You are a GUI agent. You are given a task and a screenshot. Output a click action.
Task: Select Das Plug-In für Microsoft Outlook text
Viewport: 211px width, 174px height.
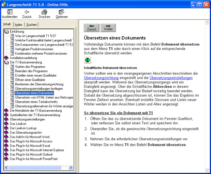click(31, 154)
